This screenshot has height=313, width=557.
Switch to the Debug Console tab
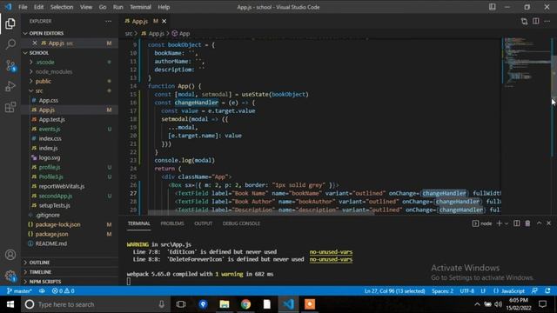click(241, 223)
